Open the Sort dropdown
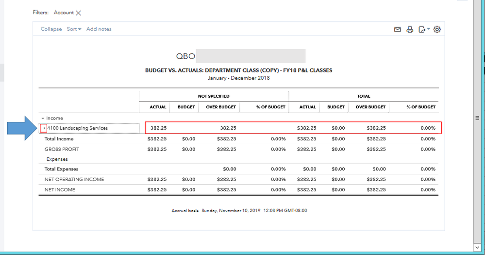Viewport: 485px width, 255px height. [74, 29]
